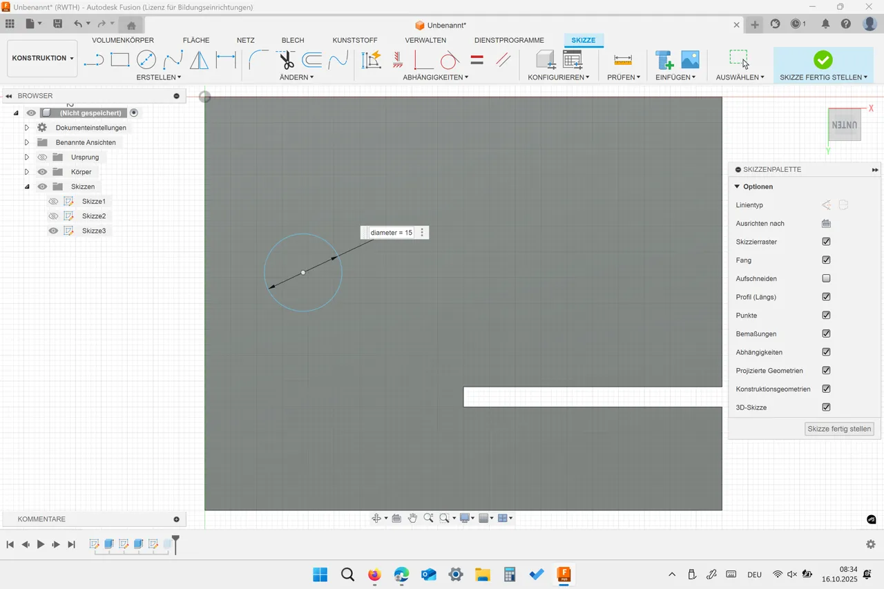Click the Measure tool icon
Viewport: 884px width, 589px height.
pos(623,60)
